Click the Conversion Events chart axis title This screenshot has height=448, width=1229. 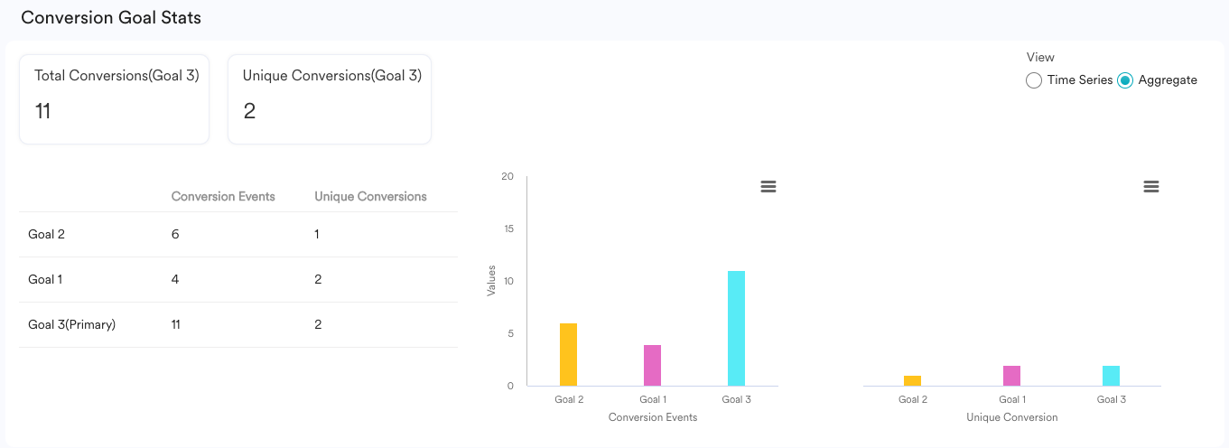pyautogui.click(x=653, y=417)
